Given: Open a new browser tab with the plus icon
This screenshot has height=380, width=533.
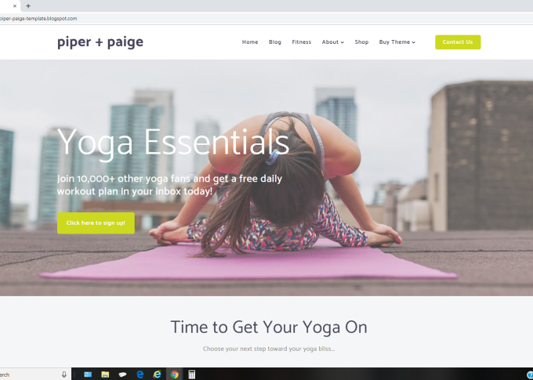Looking at the screenshot, I should coord(28,5).
